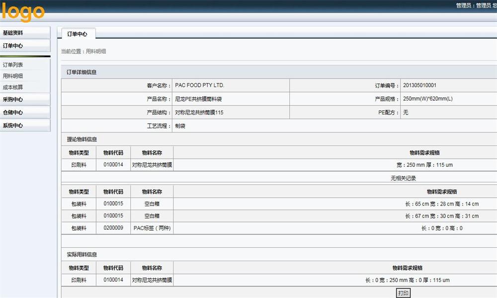Click the 当前位置 breadcrumb text
The height and width of the screenshot is (298, 497).
[83, 51]
